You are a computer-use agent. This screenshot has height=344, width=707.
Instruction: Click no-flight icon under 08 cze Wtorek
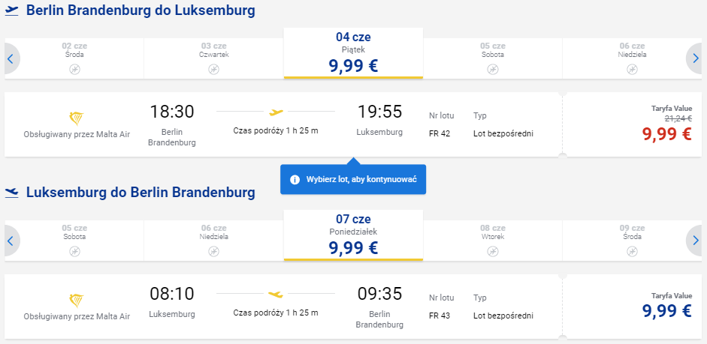tap(493, 251)
